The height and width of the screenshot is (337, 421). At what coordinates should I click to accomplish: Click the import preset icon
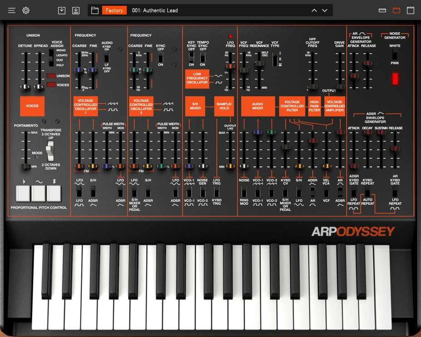pos(62,10)
